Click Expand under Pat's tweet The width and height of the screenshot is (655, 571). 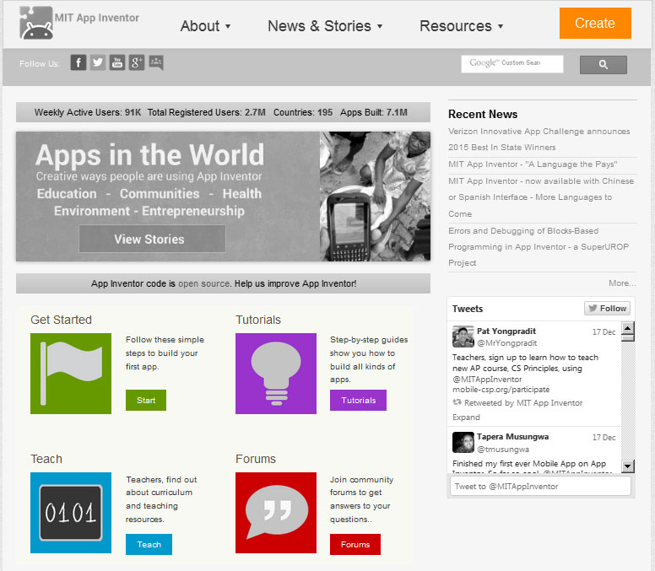(466, 417)
